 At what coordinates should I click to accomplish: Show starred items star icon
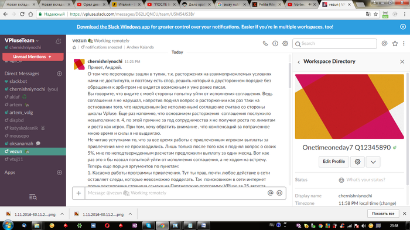coord(395,44)
